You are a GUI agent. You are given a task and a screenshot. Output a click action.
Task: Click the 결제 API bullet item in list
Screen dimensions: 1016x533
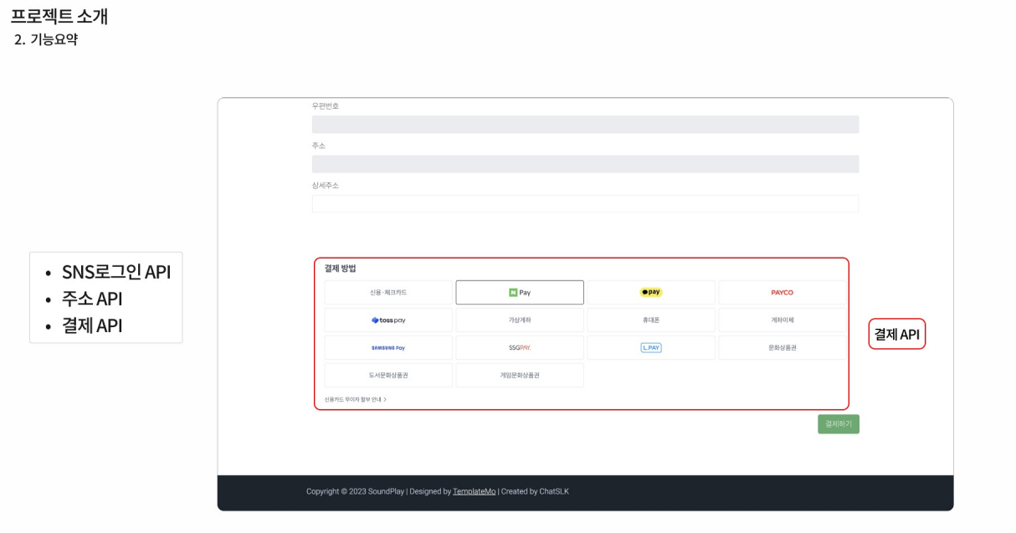tap(92, 326)
